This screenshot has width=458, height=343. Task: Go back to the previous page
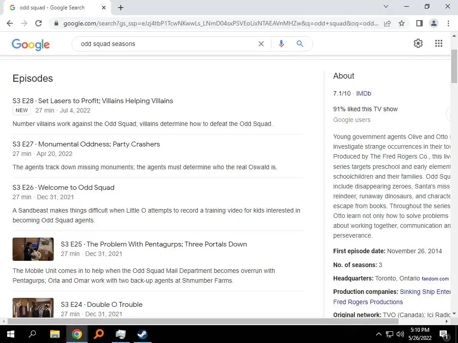(10, 23)
